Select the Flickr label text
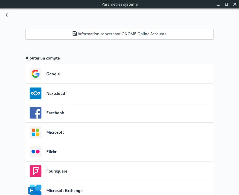 tap(51, 152)
